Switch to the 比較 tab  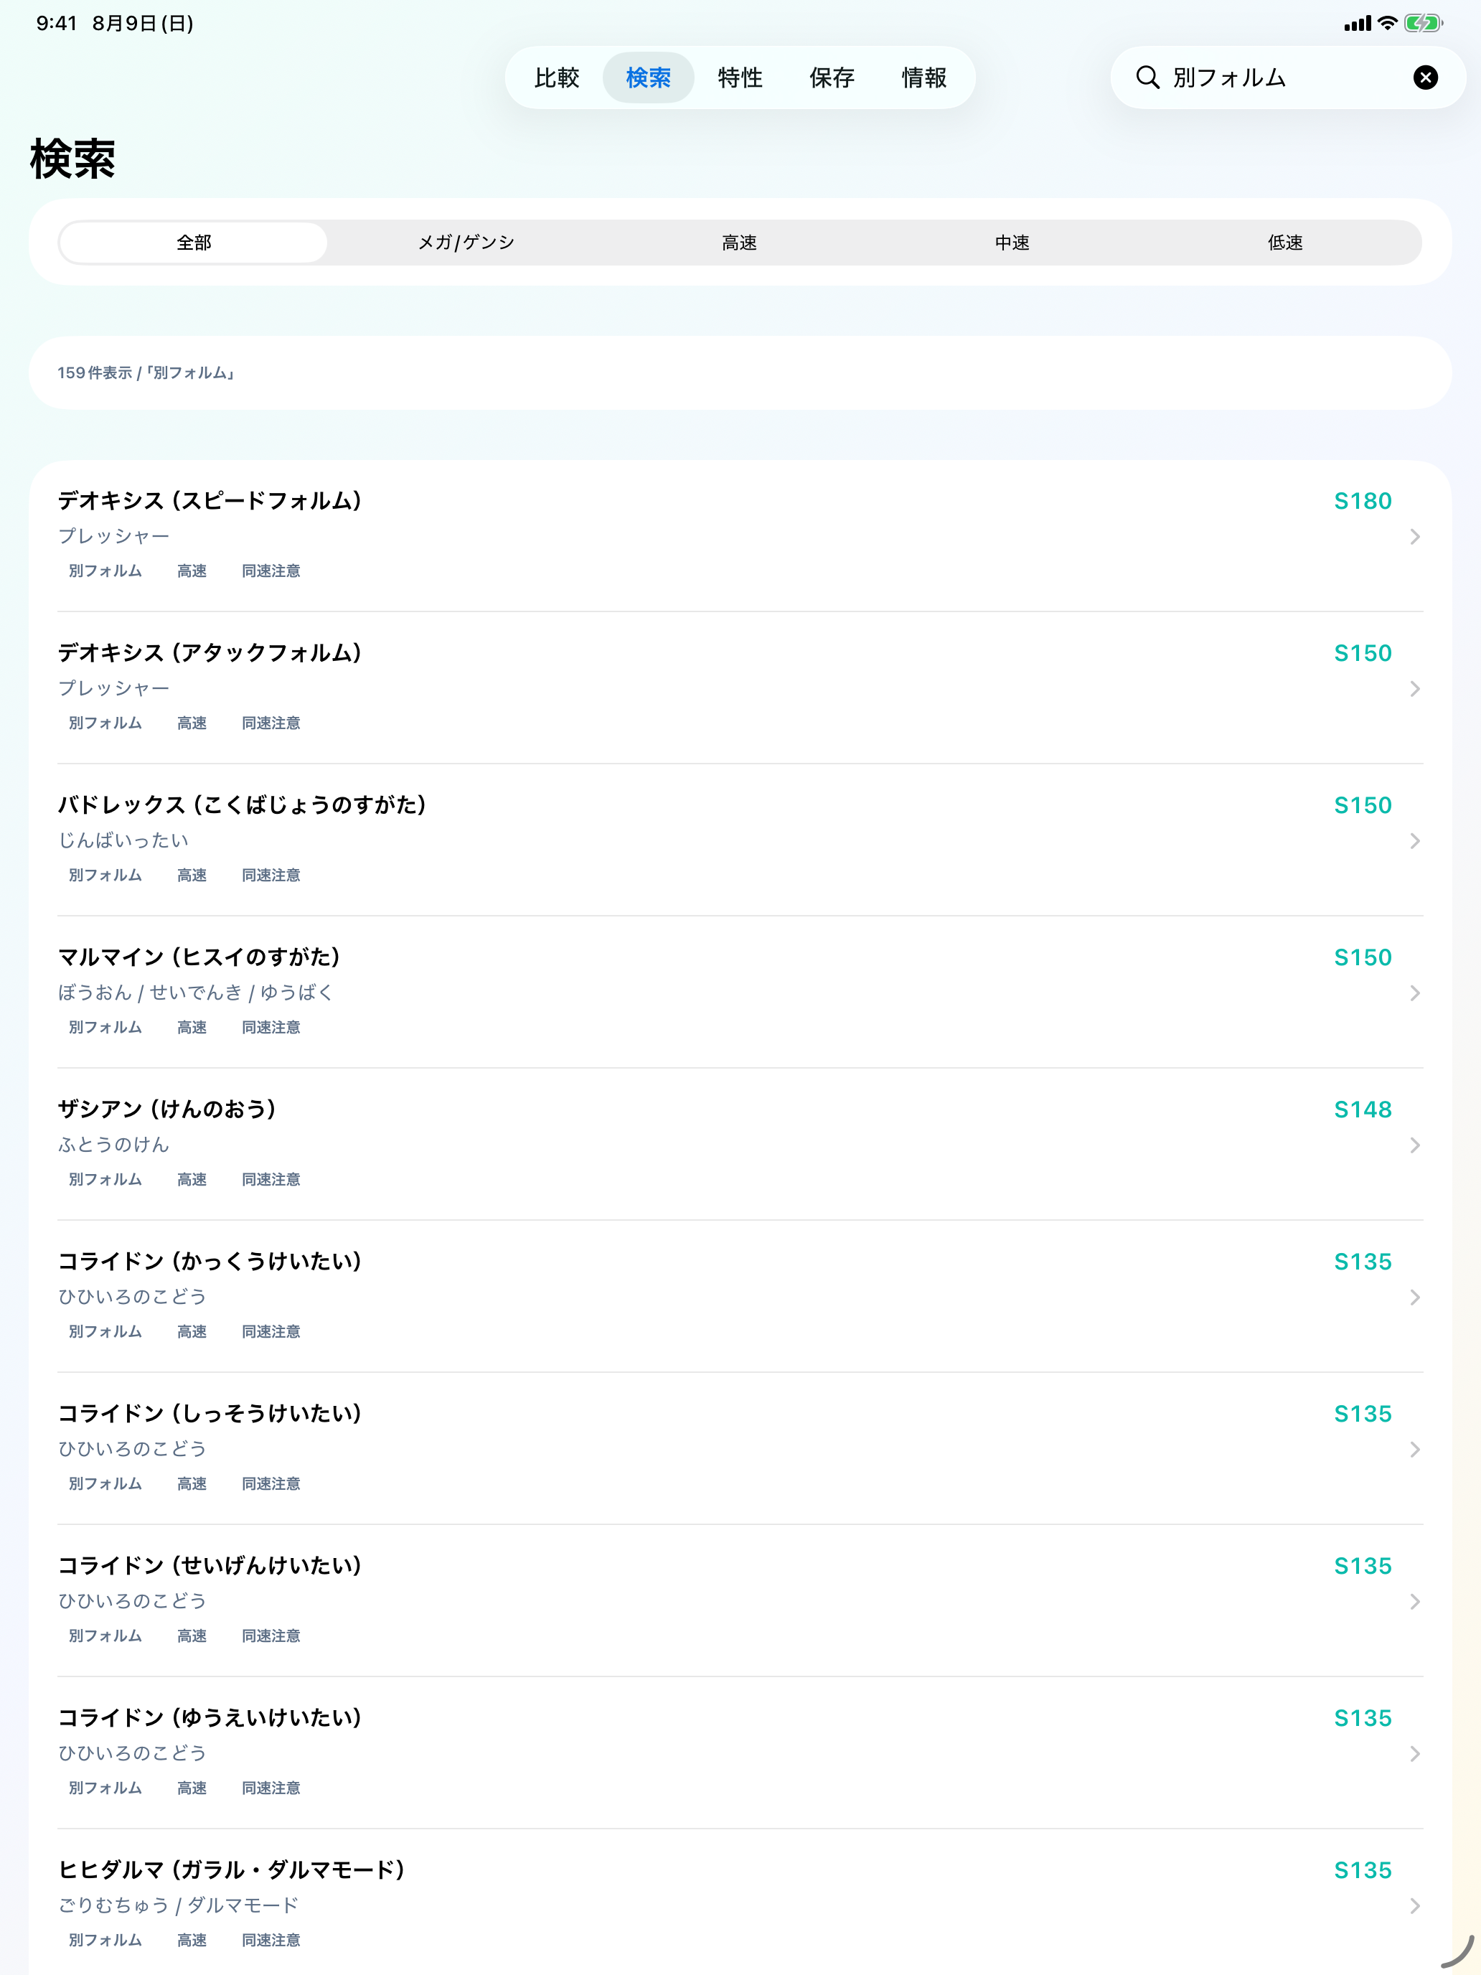[x=557, y=78]
